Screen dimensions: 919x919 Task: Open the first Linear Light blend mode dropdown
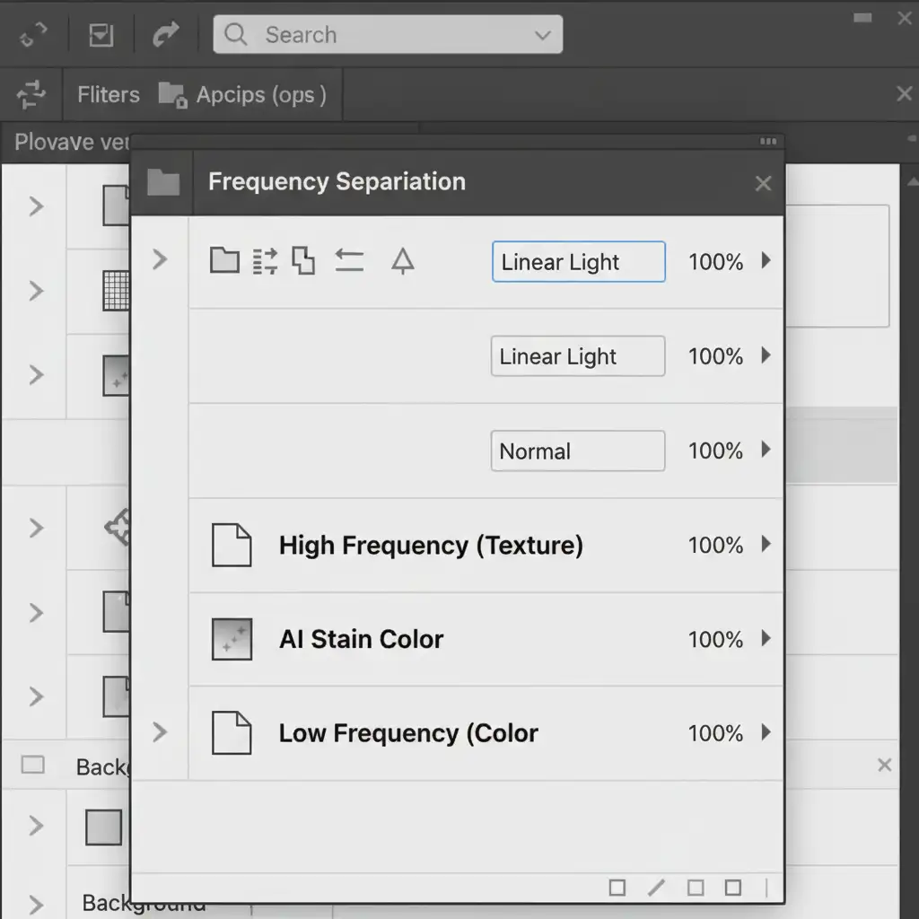point(578,262)
